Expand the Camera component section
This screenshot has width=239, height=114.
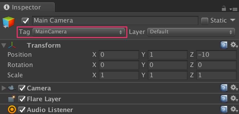point(4,88)
